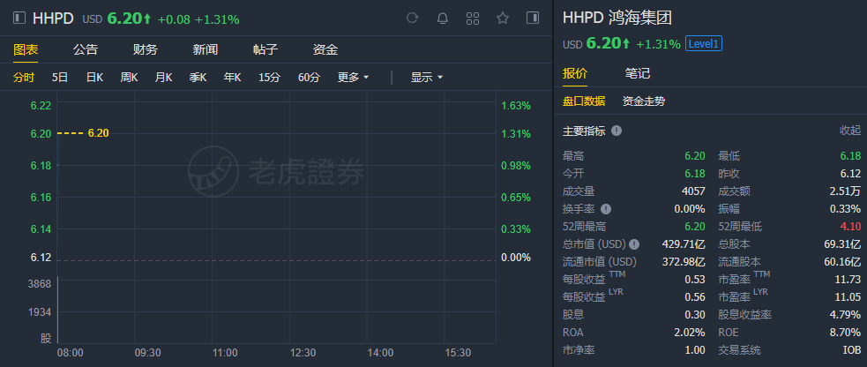Click HHPD 鸿海集团 title in right panel
This screenshot has height=367, width=867.
(617, 18)
